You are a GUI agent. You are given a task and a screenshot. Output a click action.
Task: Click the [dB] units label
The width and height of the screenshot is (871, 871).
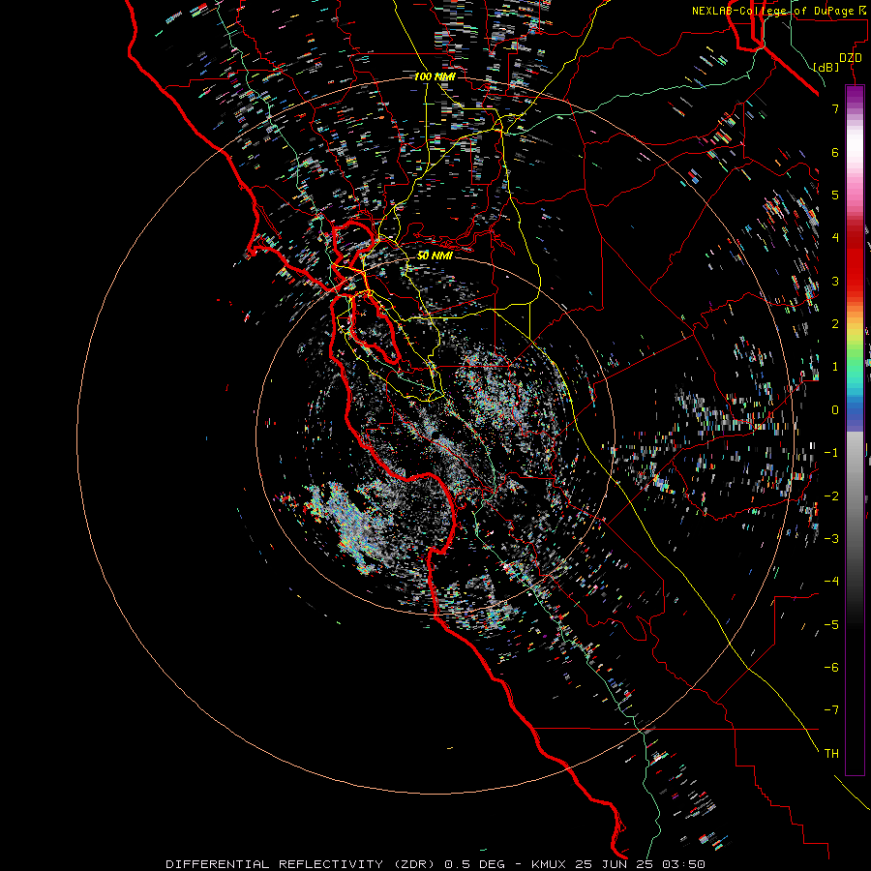pyautogui.click(x=826, y=67)
